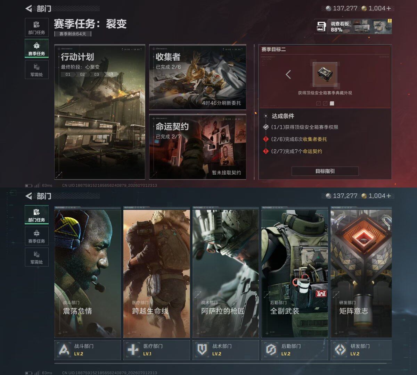Select first page indicator under reward description

[318, 103]
